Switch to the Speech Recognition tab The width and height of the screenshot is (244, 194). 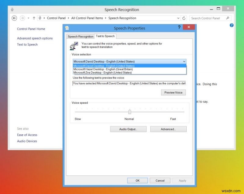(80, 36)
